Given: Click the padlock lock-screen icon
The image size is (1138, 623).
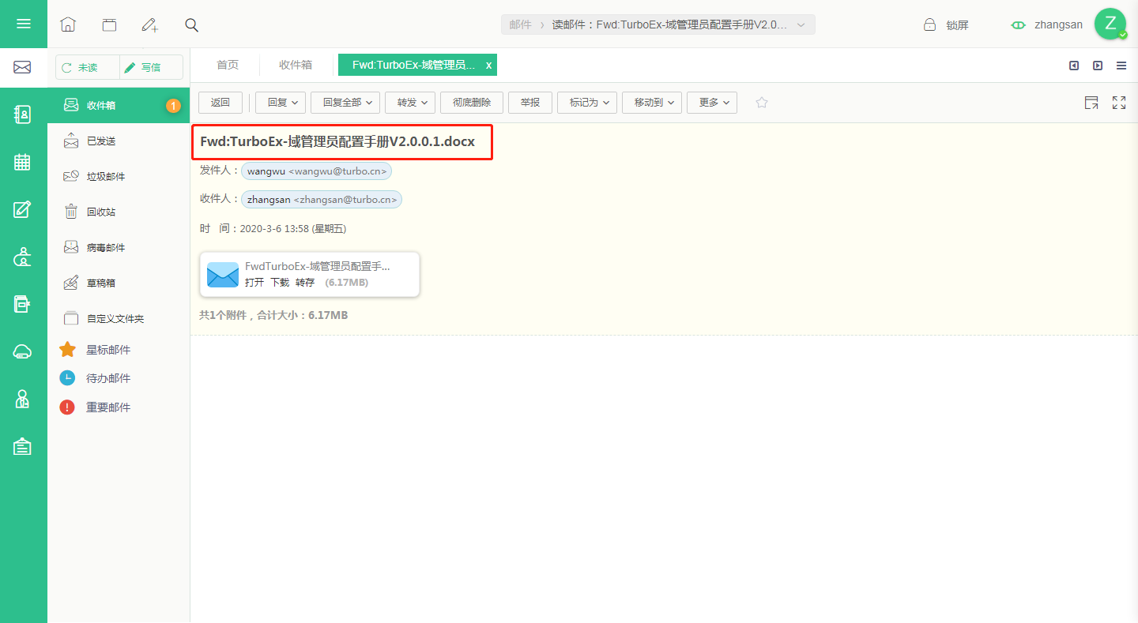Looking at the screenshot, I should coord(930,24).
